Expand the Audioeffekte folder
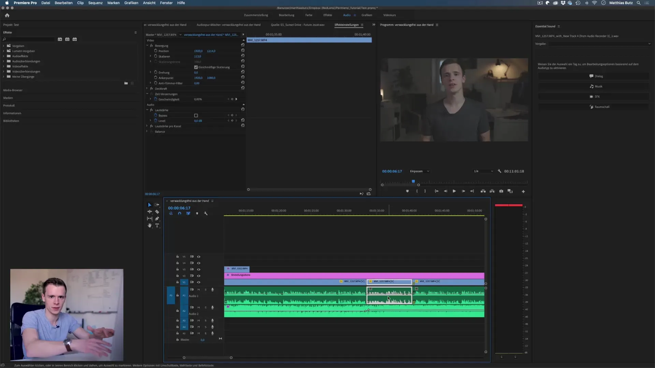 coord(4,56)
